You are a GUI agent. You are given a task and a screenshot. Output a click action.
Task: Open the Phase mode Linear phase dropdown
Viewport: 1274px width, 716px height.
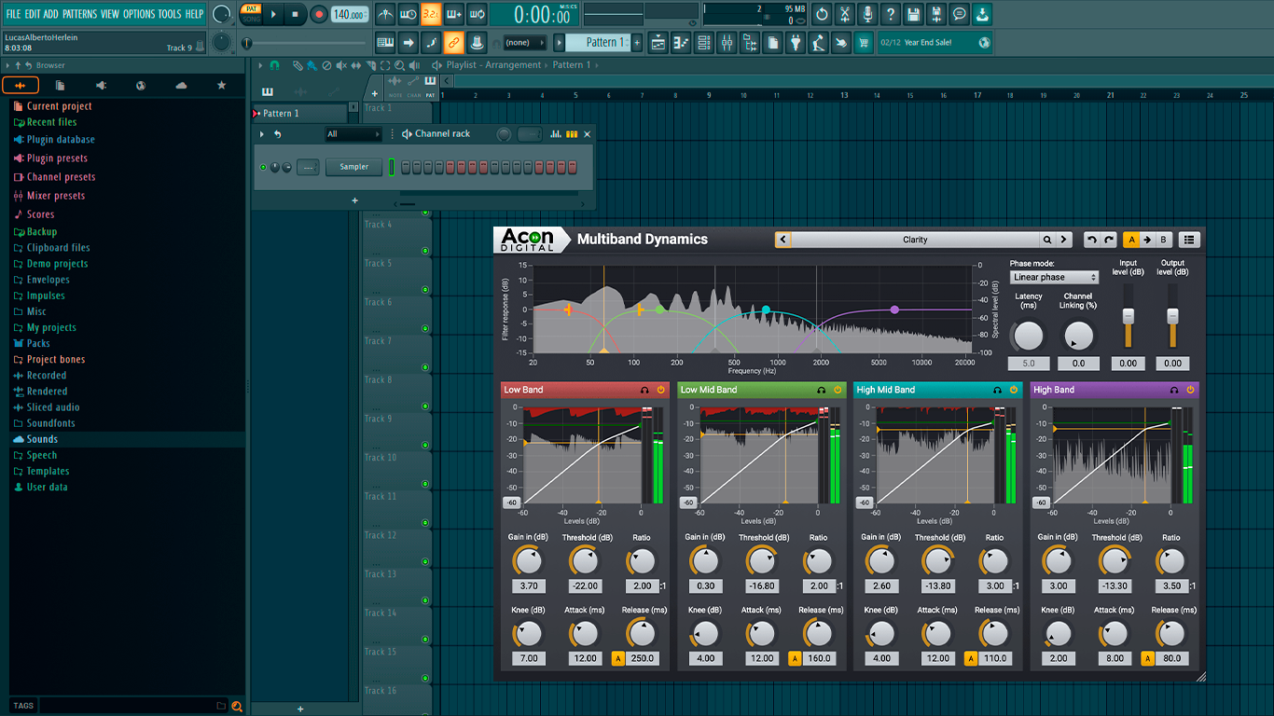[1055, 277]
